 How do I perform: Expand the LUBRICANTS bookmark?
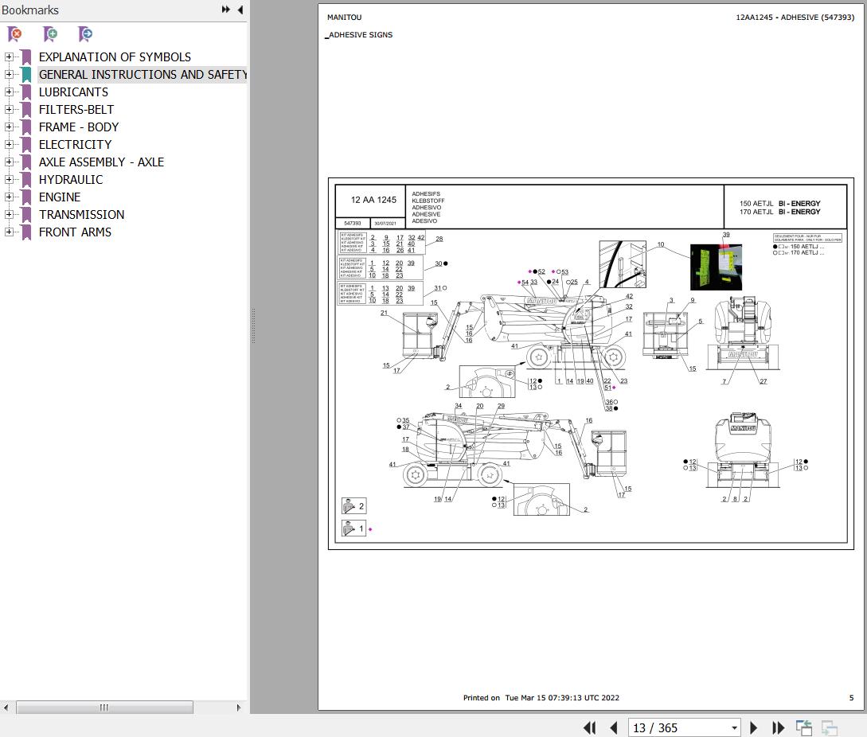(8, 92)
